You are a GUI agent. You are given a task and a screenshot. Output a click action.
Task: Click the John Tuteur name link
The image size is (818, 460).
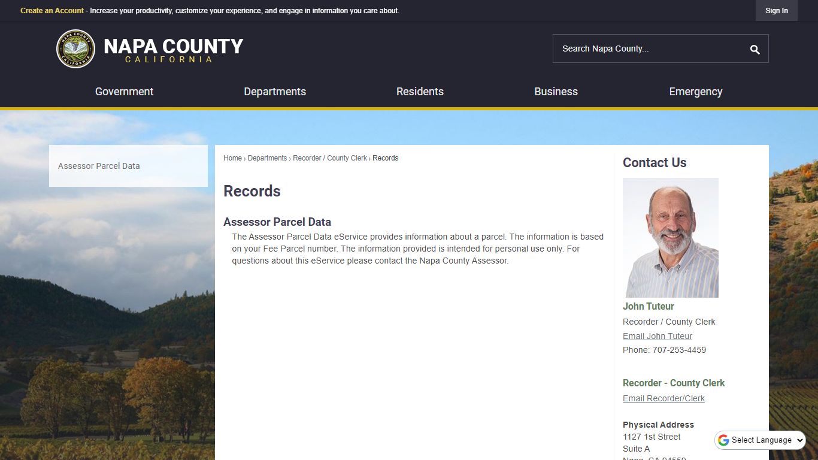[649, 306]
